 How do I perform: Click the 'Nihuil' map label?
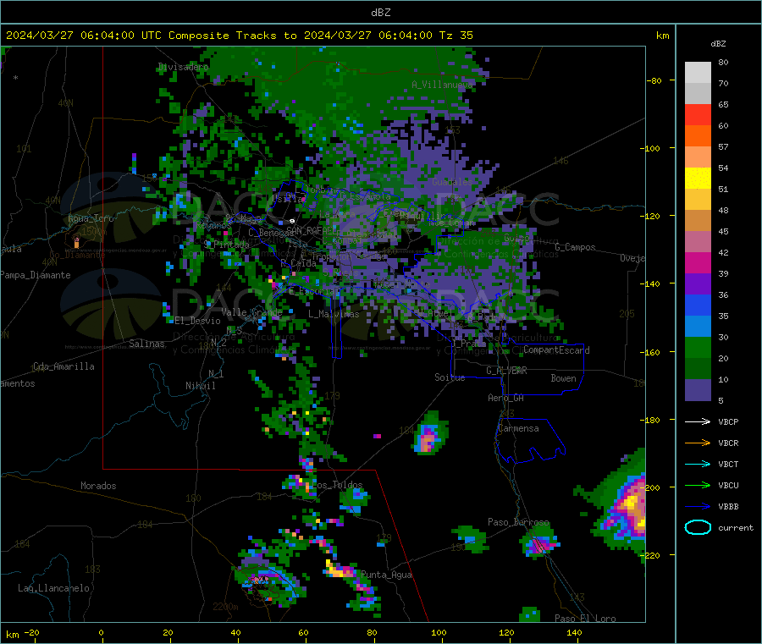pyautogui.click(x=200, y=386)
